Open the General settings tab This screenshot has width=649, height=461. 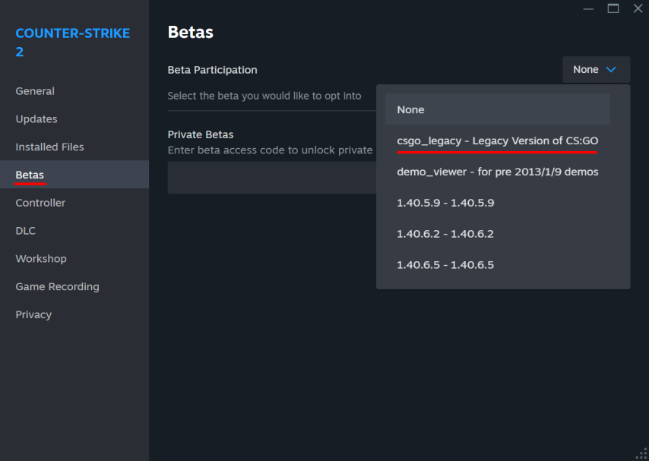point(35,91)
